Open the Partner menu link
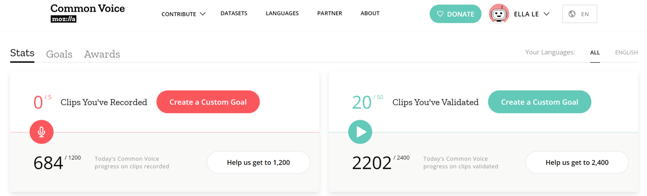This screenshot has width=647, height=196. coord(330,14)
